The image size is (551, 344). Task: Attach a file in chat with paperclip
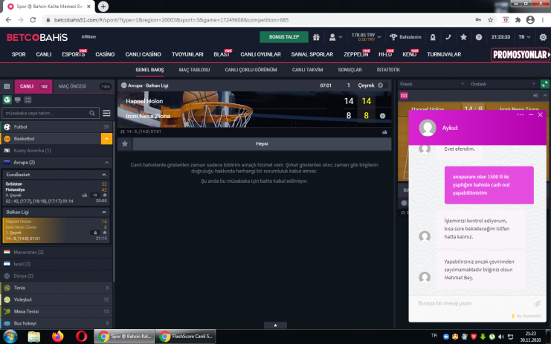click(537, 304)
